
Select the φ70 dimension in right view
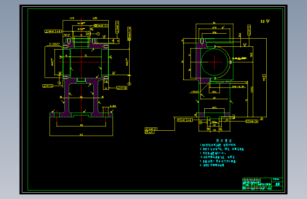pos(214,28)
